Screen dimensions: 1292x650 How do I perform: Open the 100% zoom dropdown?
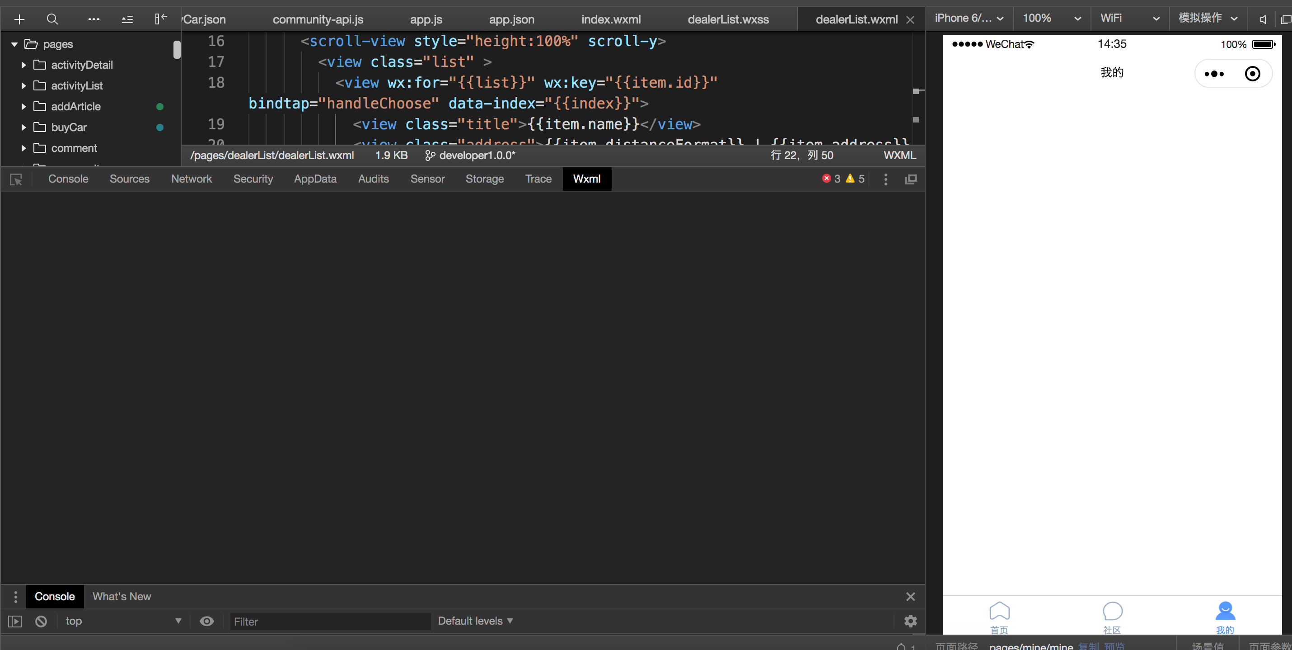click(x=1051, y=18)
